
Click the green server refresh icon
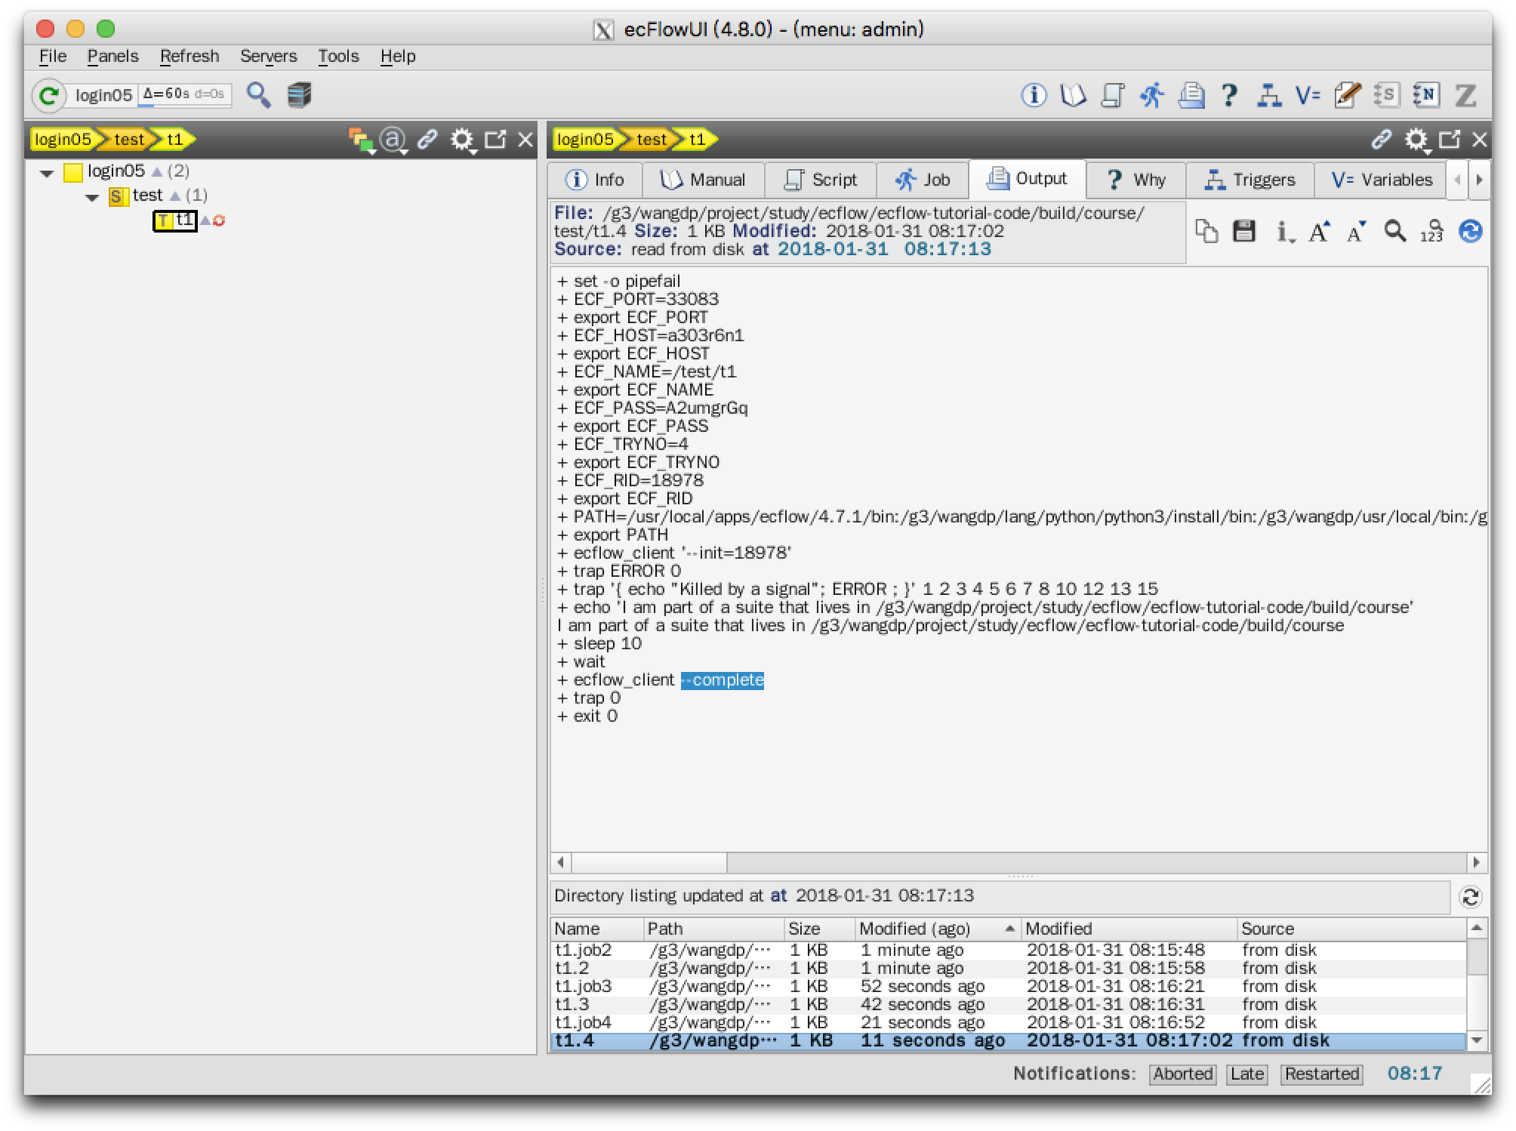49,95
